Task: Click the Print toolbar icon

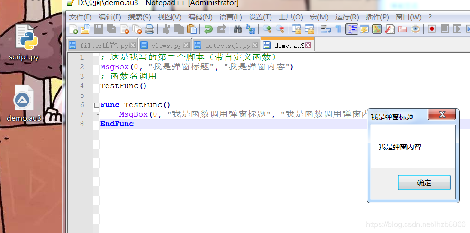Action: pyautogui.click(x=150, y=29)
